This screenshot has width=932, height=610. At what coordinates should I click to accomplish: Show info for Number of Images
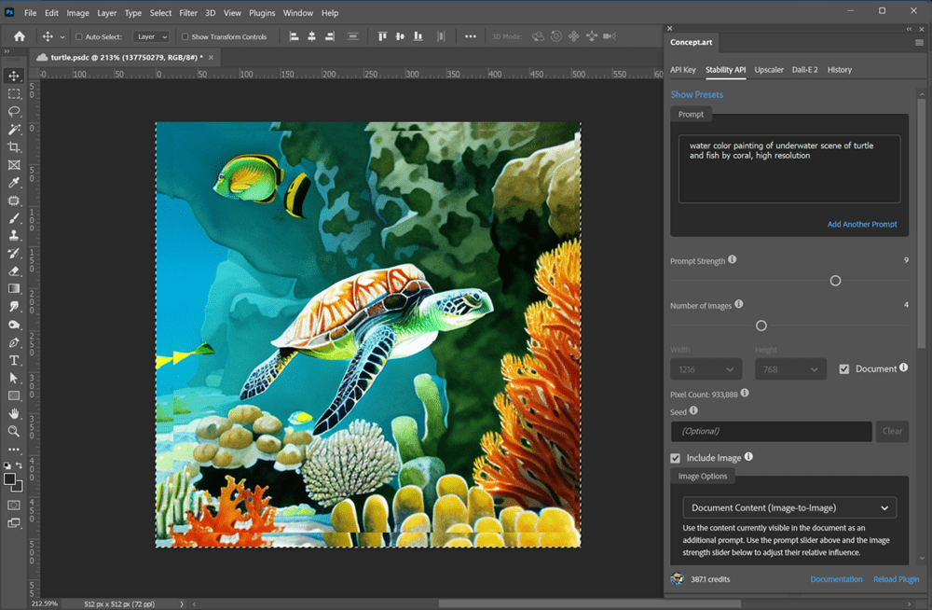739,304
